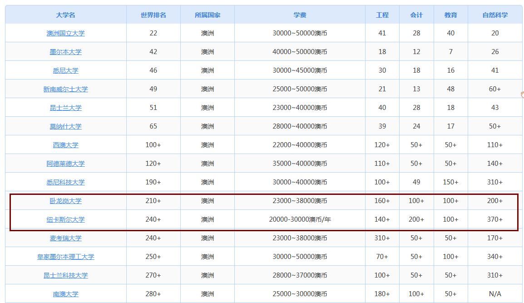The width and height of the screenshot is (524, 303).
Task: Select the 工程 column header
Action: 382,15
